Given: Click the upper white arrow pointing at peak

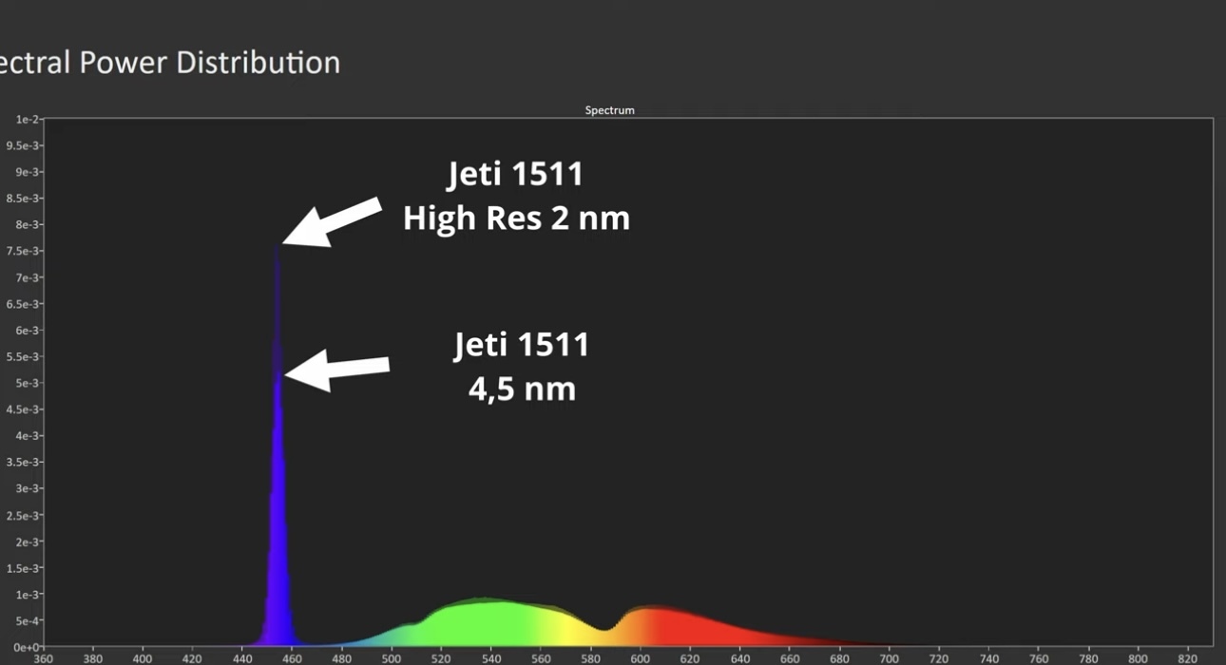Looking at the screenshot, I should pos(332,222).
